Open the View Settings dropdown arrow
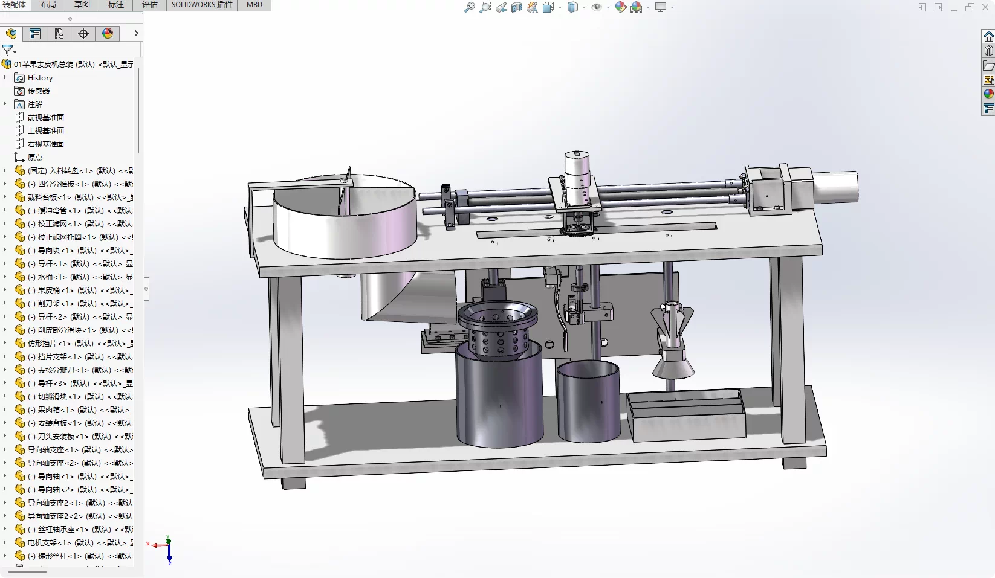 click(x=672, y=7)
